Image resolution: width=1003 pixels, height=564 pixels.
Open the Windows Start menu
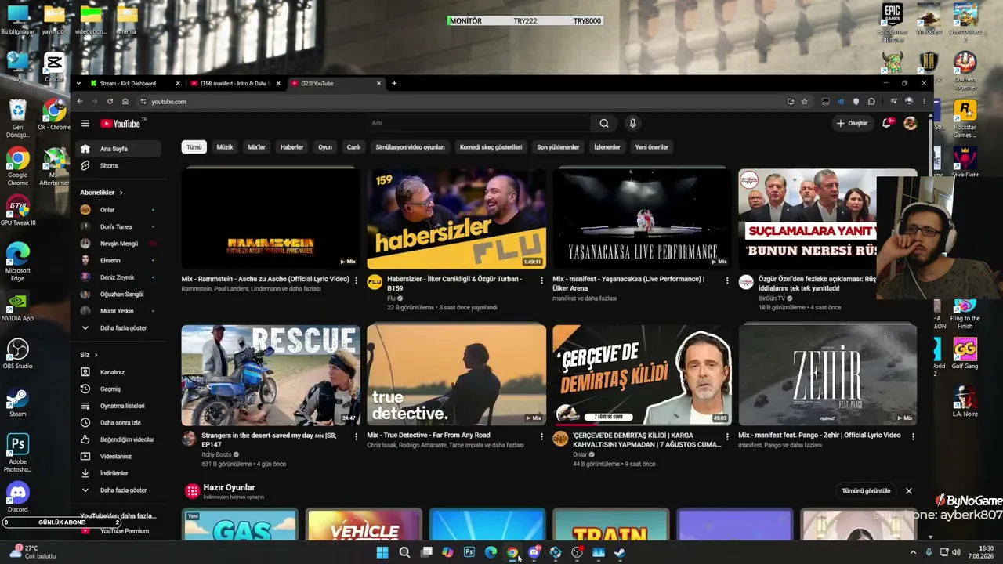[x=382, y=552]
